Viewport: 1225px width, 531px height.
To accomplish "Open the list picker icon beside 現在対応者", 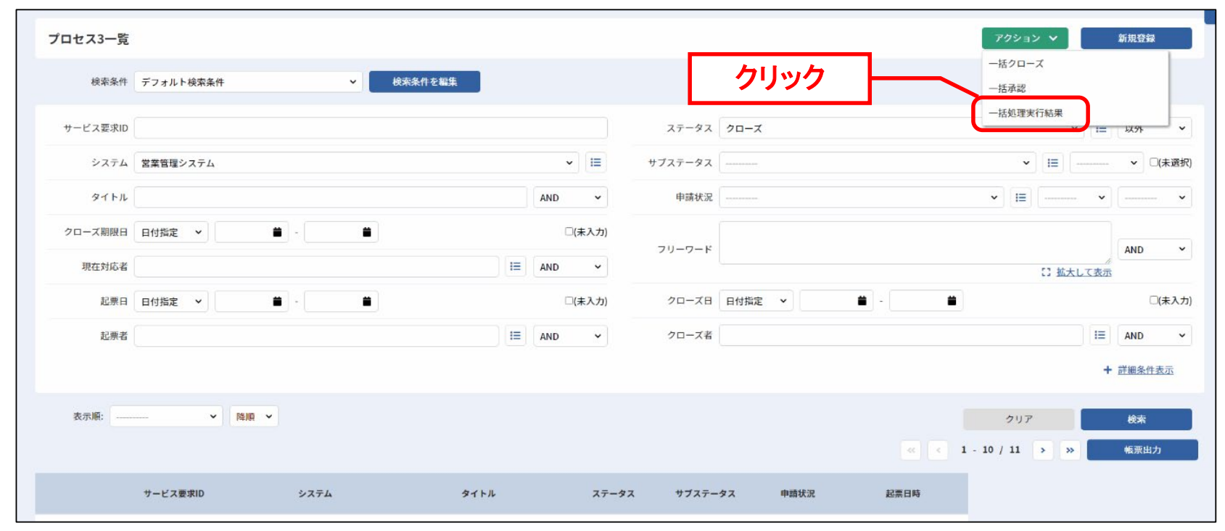I will point(515,266).
